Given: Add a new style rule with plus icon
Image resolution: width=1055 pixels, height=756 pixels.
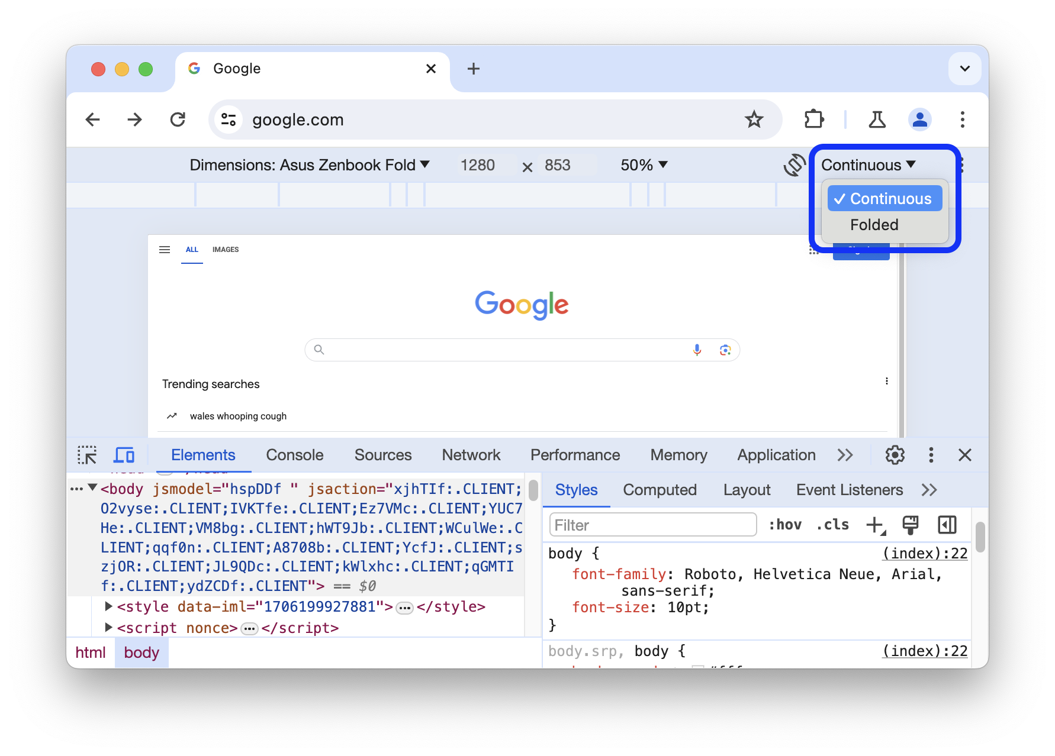Looking at the screenshot, I should [x=876, y=524].
